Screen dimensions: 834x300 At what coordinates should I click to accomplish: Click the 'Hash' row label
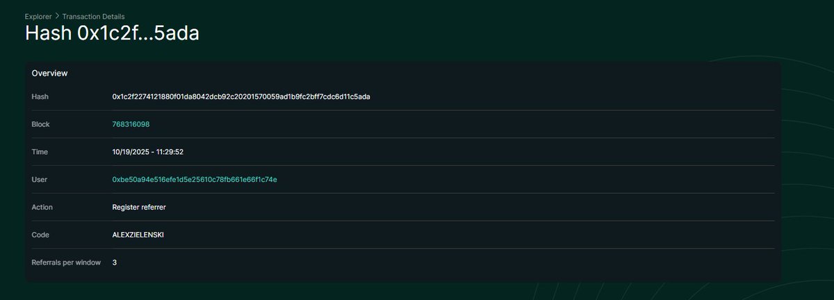pos(40,97)
